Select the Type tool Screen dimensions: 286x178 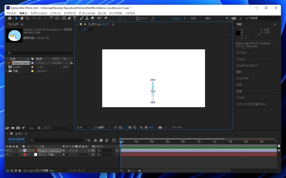click(x=75, y=18)
